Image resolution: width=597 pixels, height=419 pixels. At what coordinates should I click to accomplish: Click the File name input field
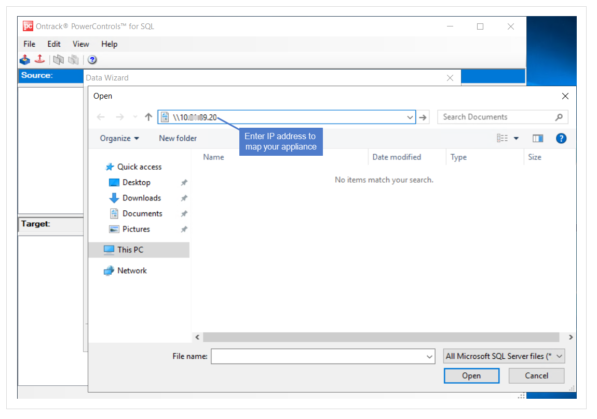point(323,357)
